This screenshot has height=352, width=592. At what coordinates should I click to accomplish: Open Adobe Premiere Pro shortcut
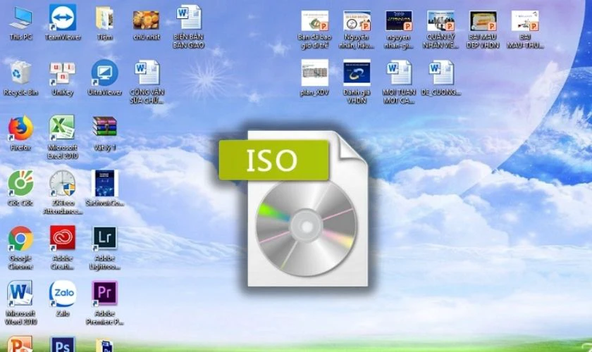[104, 293]
